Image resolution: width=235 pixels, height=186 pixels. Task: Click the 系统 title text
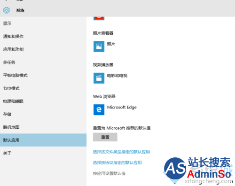20,10
